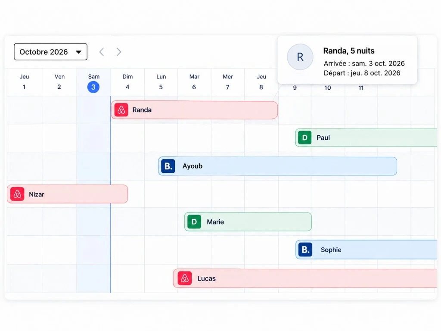This screenshot has height=331, width=441.
Task: Go to the next month with right chevron
Action: coord(119,52)
